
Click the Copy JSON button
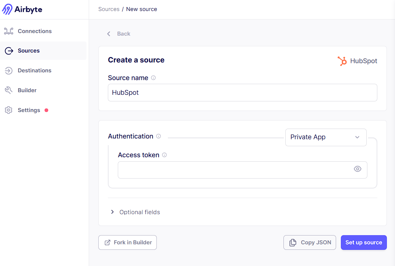click(x=310, y=242)
